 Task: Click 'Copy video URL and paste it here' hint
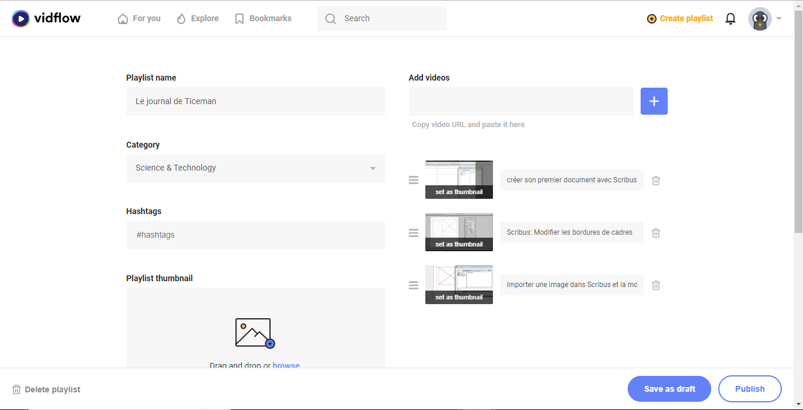468,125
